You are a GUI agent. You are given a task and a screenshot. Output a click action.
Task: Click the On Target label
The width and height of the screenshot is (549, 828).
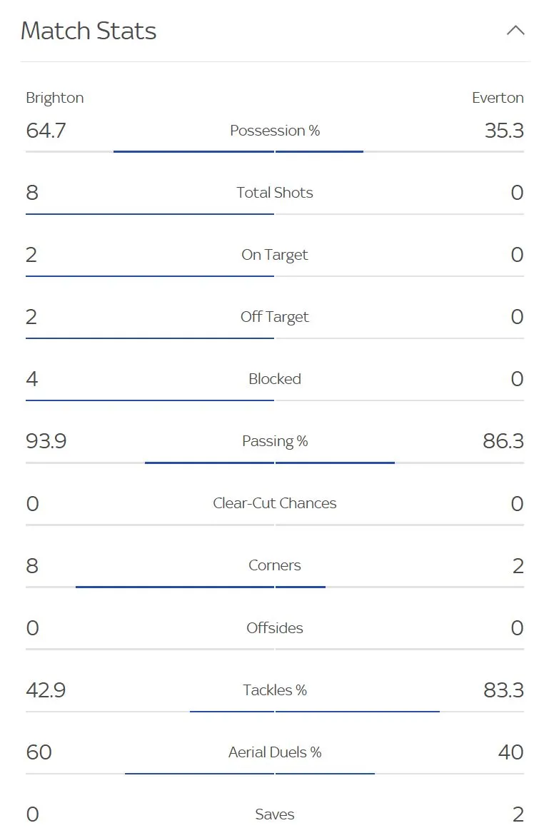[275, 255]
